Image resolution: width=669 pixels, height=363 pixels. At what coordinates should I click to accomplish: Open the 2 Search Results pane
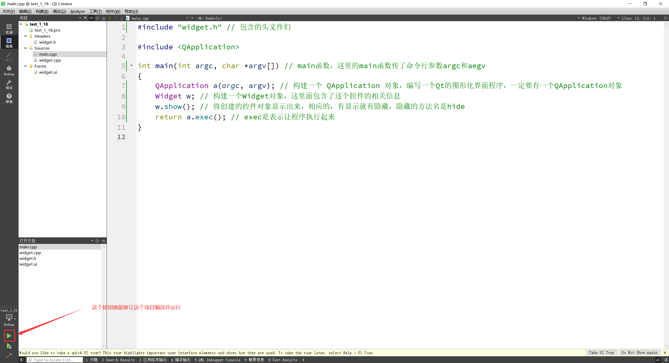pyautogui.click(x=118, y=360)
